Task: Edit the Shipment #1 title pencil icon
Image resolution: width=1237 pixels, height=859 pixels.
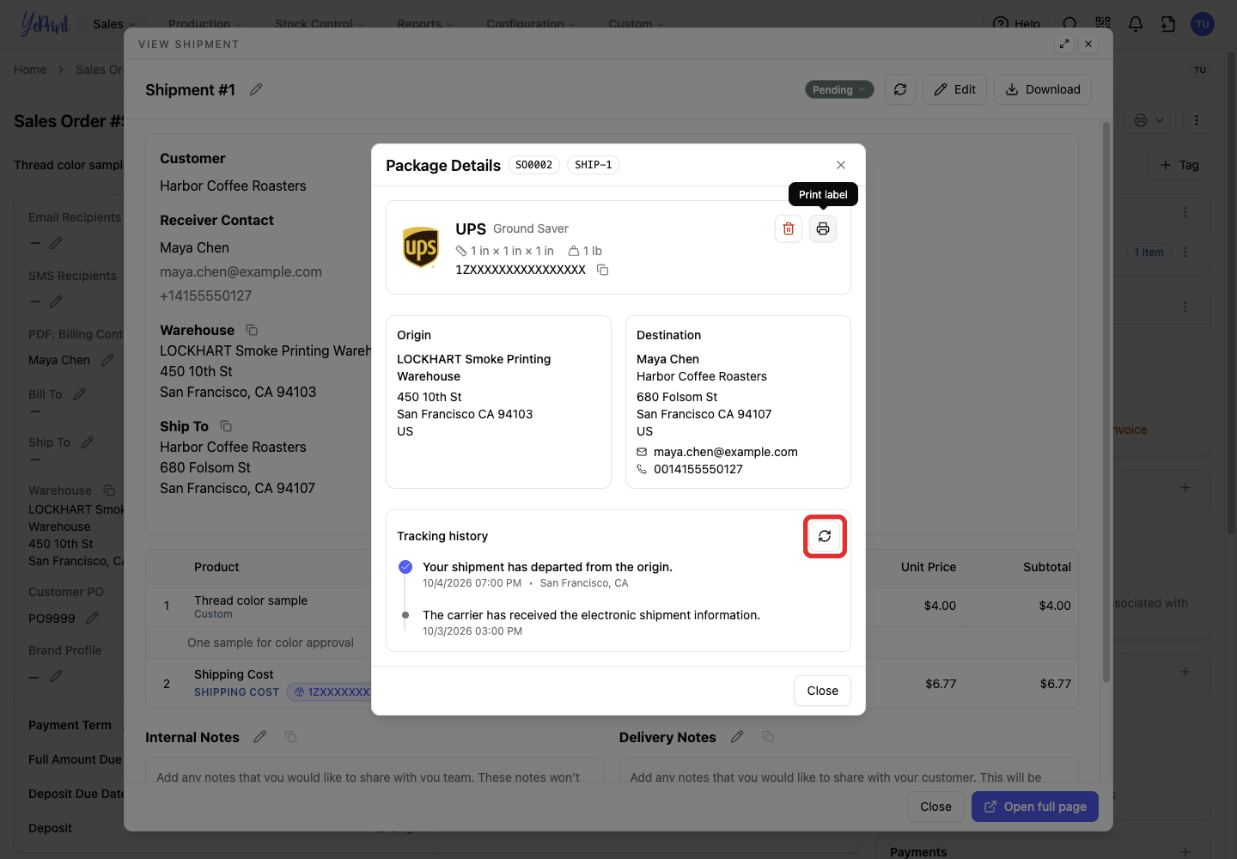Action: 256,89
